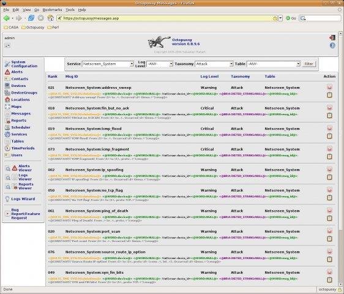Open the Bookmarks menu
The height and width of the screenshot is (294, 344).
pos(52,10)
